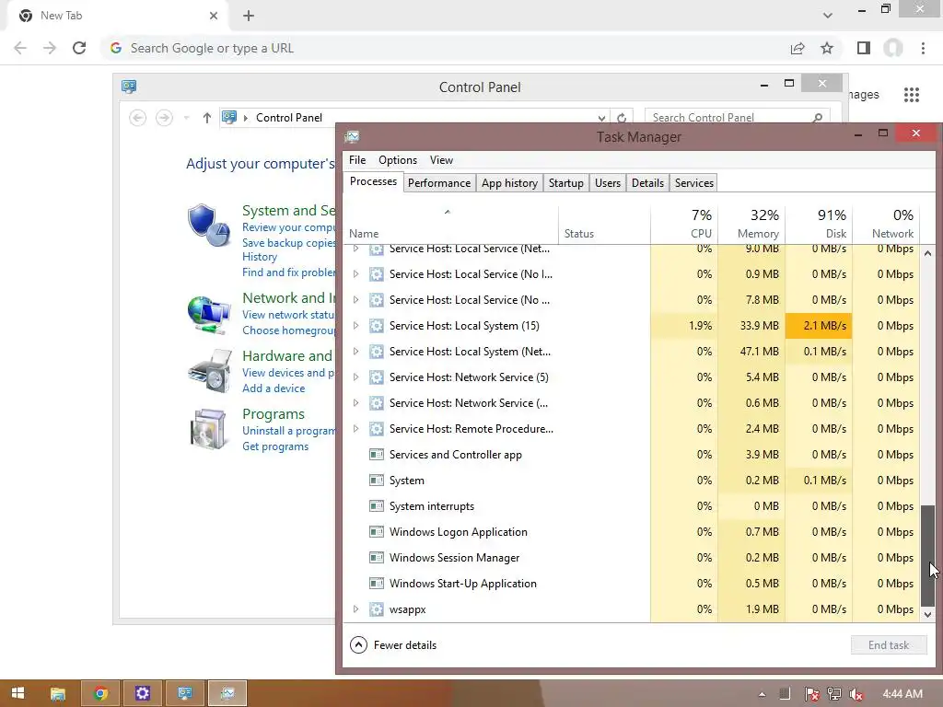The height and width of the screenshot is (707, 943).
Task: Show hidden system tray icons arrow
Action: [762, 694]
